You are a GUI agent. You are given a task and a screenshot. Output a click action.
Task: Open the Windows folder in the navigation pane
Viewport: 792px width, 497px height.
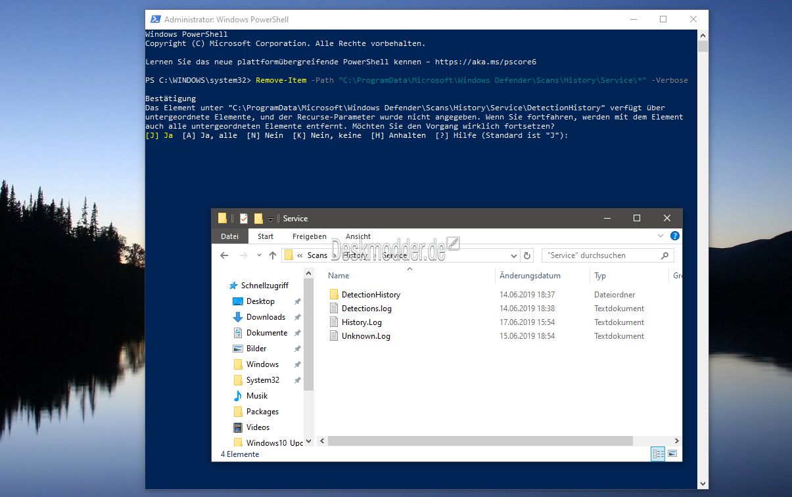262,364
